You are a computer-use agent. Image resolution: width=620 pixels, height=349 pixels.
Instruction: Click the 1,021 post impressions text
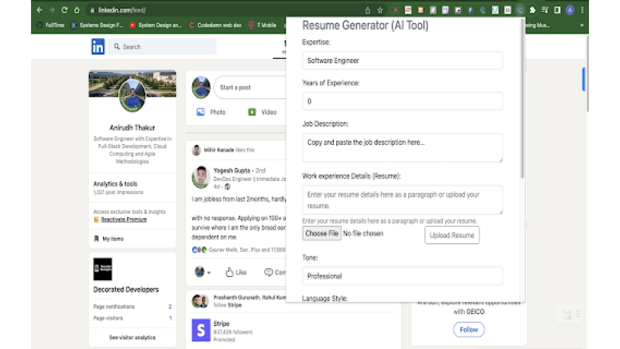coord(118,193)
